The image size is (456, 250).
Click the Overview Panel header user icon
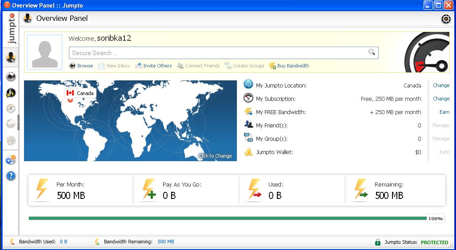coord(28,18)
